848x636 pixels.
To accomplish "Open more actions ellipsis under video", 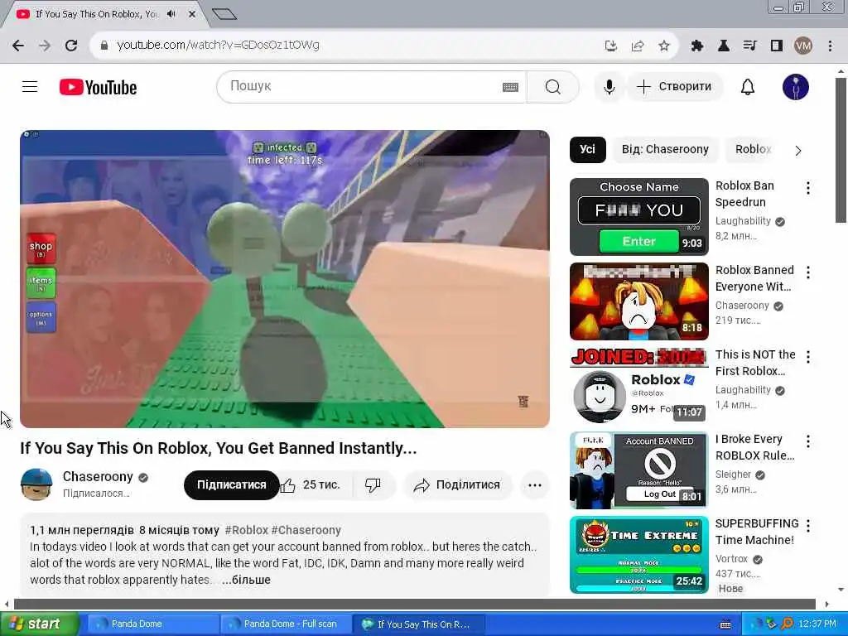I will (534, 484).
